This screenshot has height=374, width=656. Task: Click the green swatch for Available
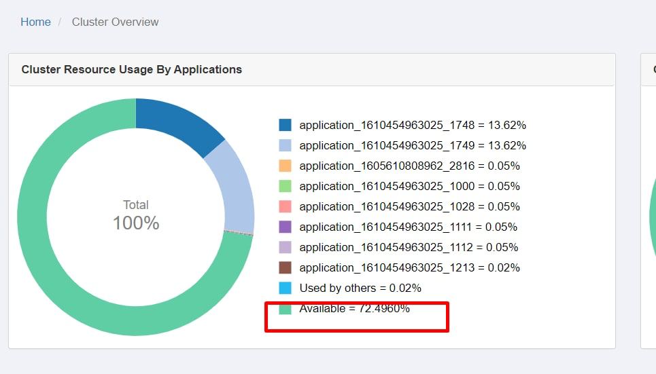[286, 310]
